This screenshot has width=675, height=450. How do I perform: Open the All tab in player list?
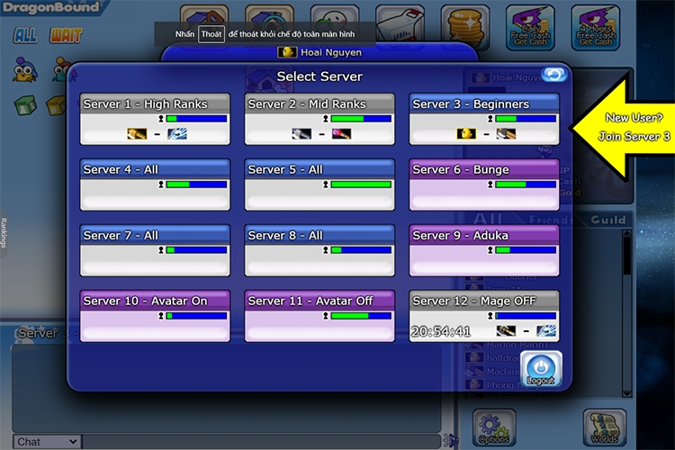(488, 220)
